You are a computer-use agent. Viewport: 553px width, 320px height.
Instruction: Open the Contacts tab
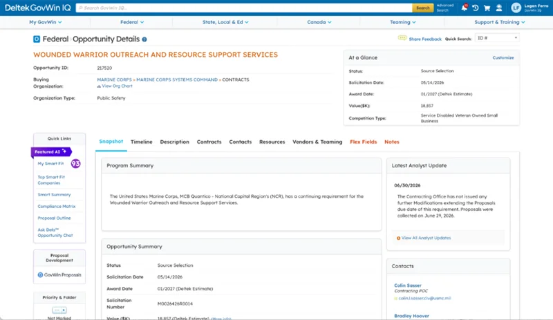click(x=241, y=142)
